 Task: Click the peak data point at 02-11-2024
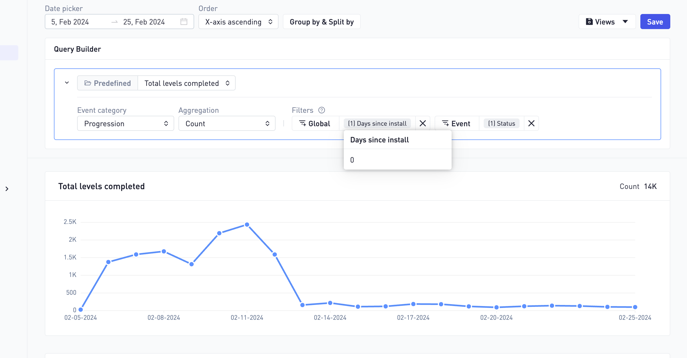(x=247, y=224)
